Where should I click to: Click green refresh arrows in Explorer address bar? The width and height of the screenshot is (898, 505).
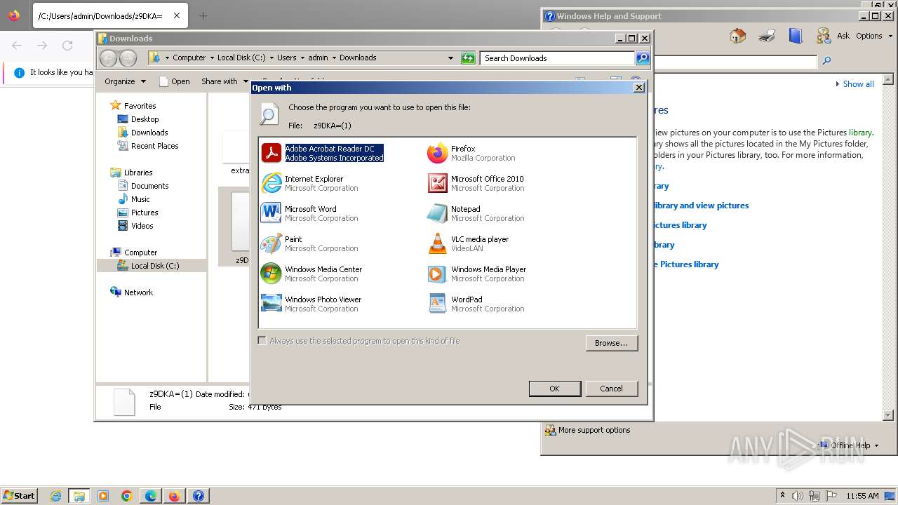(x=468, y=58)
